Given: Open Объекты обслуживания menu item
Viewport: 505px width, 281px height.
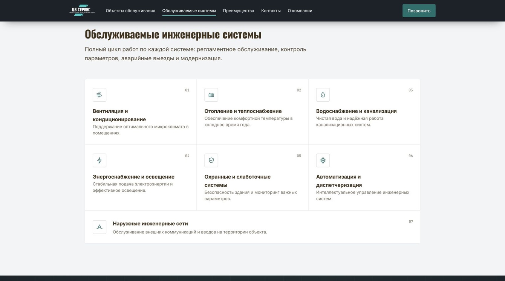Looking at the screenshot, I should click(130, 11).
